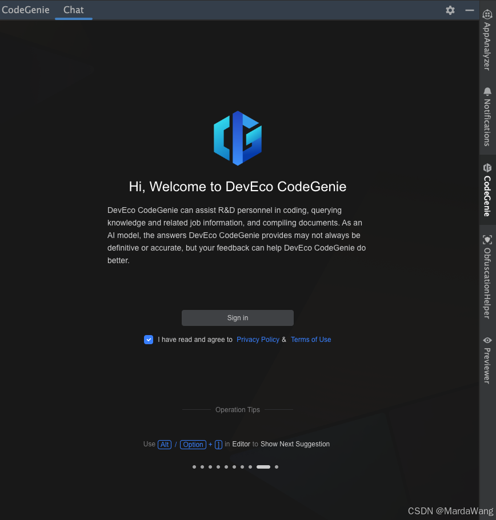The height and width of the screenshot is (520, 496).
Task: Click the DevEco CodeGenie logo
Action: pos(238,138)
